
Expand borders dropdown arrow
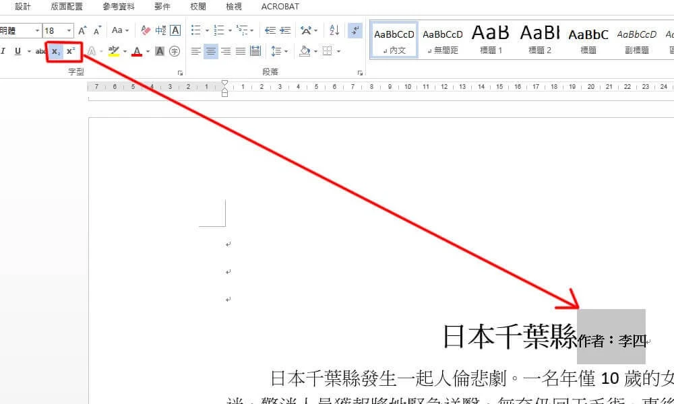(x=339, y=52)
